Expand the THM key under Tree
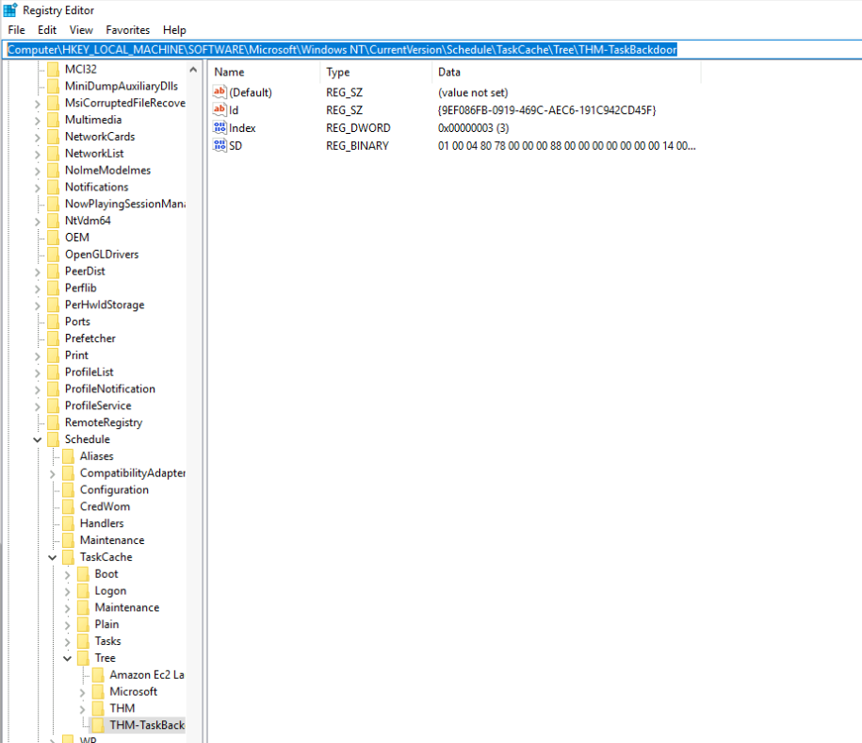Image resolution: width=862 pixels, height=743 pixels. 82,709
